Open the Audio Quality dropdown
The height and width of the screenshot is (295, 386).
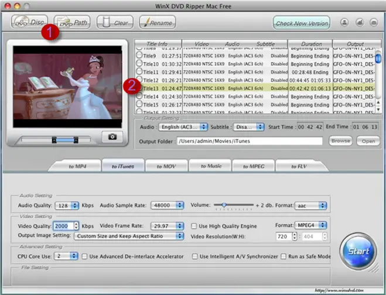pyautogui.click(x=67, y=205)
